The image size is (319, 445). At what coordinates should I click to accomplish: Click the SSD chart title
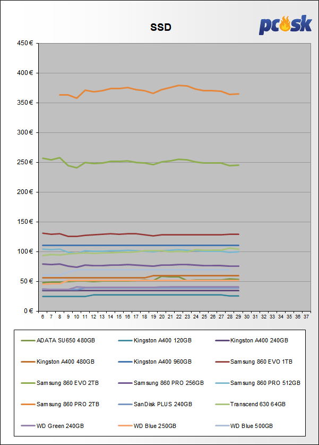[x=161, y=27]
